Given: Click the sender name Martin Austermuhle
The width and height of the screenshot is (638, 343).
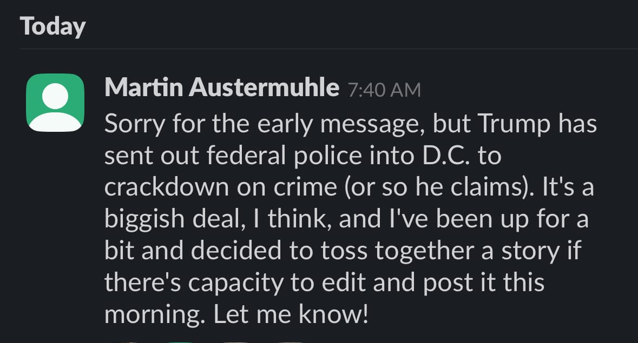Looking at the screenshot, I should (222, 88).
